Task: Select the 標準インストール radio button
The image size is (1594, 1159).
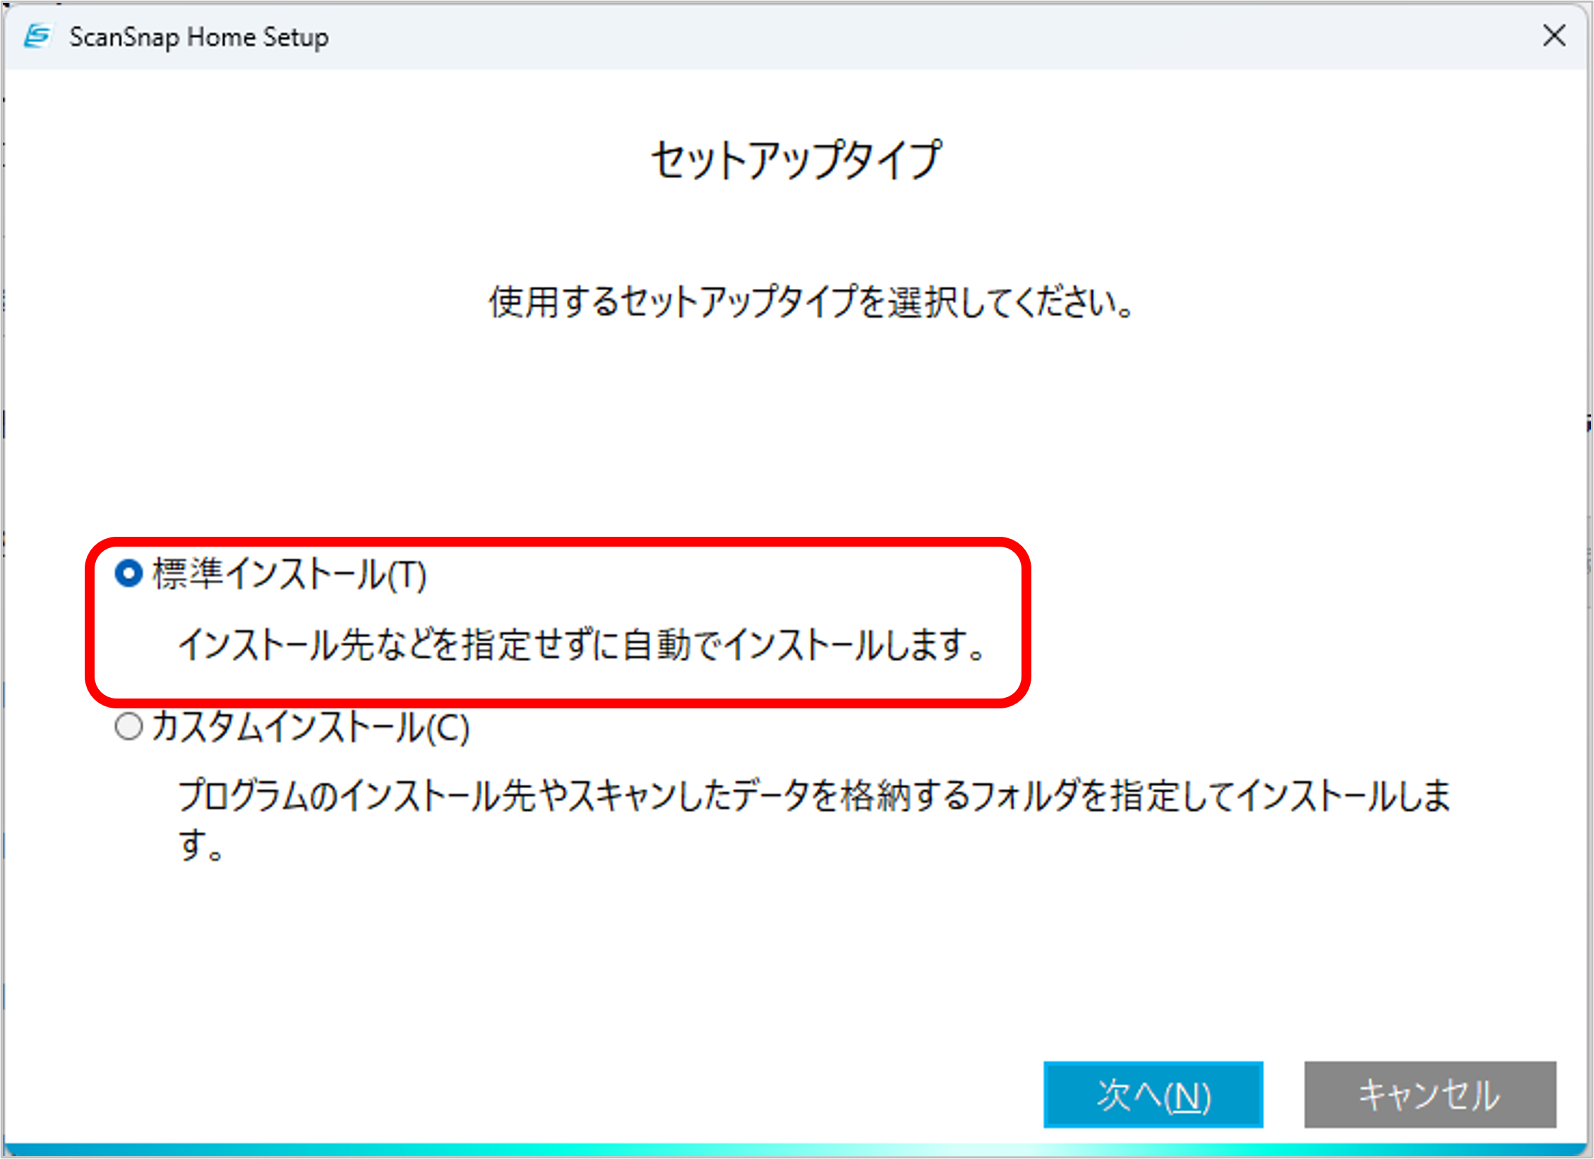Action: point(128,573)
